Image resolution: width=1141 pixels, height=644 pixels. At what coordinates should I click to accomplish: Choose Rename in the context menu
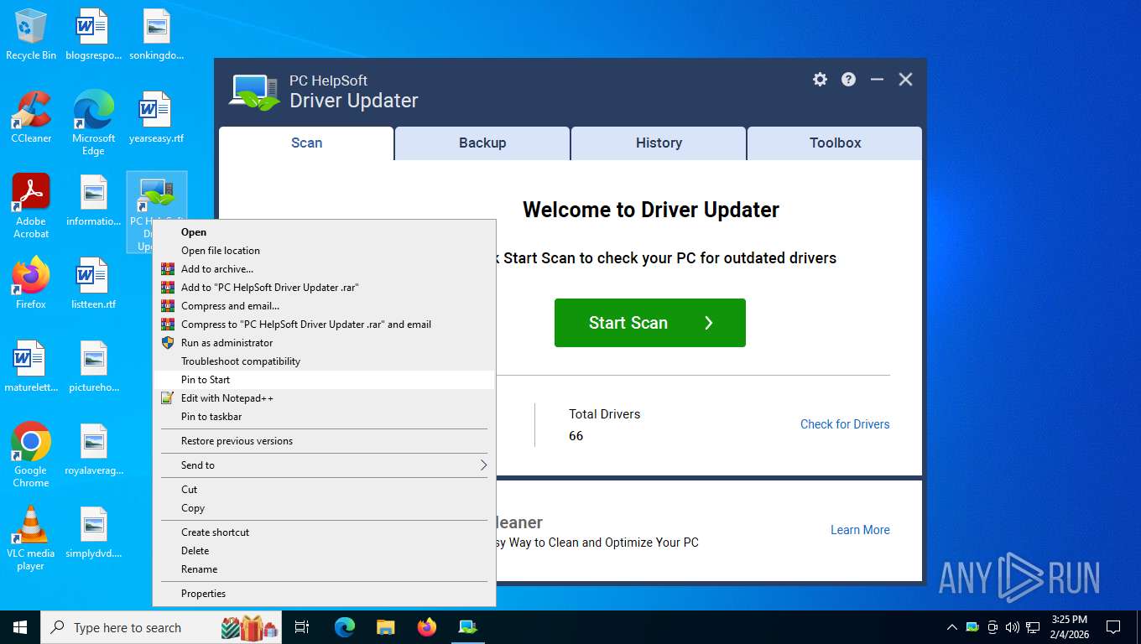pos(324,569)
